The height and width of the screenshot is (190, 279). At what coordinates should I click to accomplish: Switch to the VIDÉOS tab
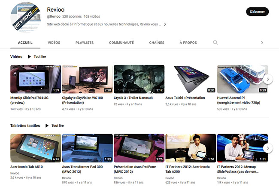(x=54, y=43)
